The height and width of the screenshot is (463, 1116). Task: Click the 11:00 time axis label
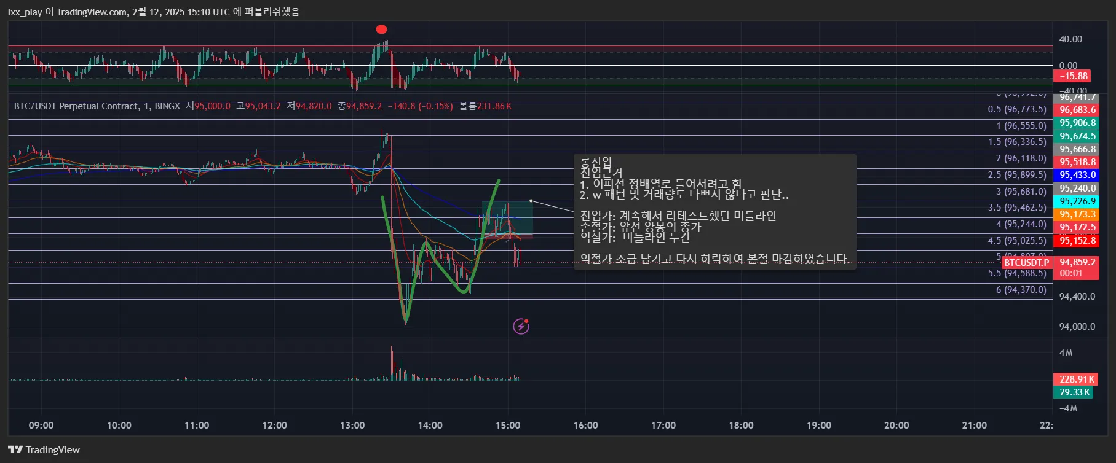[x=197, y=426]
